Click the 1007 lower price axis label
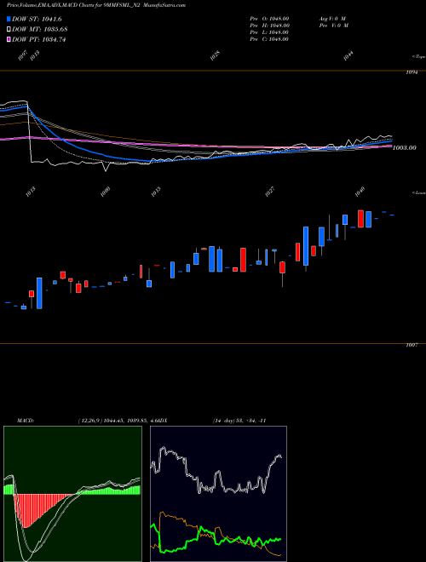This screenshot has height=562, width=426. point(412,345)
